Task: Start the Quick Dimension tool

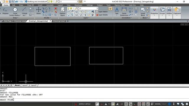Action: 124,12
